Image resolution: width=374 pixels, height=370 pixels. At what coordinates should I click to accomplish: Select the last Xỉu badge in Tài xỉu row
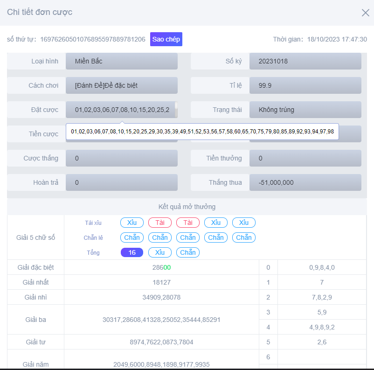click(244, 223)
